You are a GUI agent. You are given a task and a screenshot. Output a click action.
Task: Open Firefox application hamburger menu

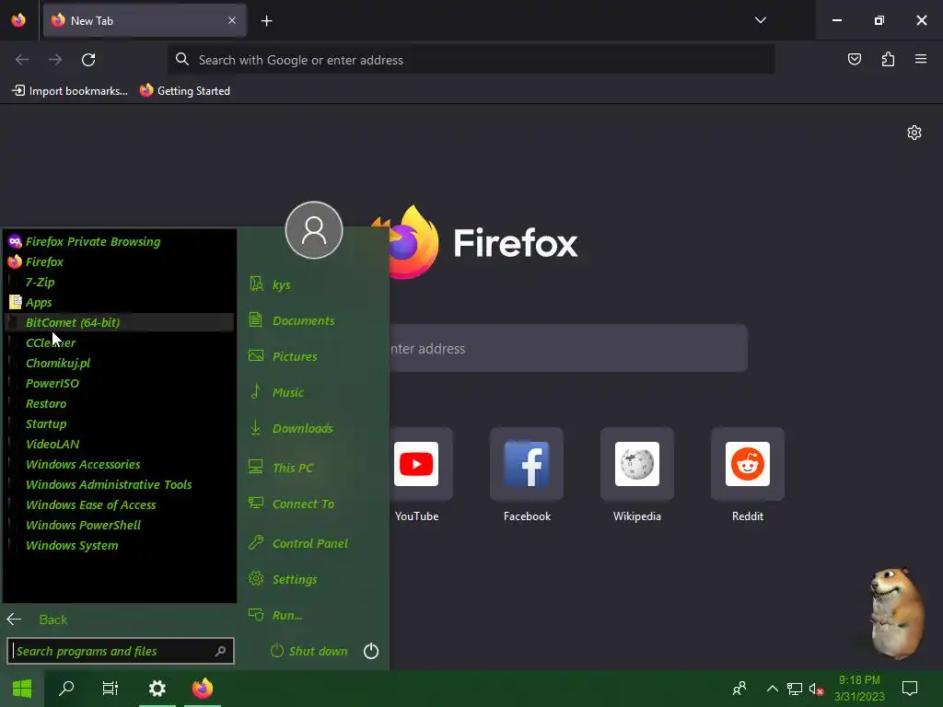pyautogui.click(x=921, y=59)
